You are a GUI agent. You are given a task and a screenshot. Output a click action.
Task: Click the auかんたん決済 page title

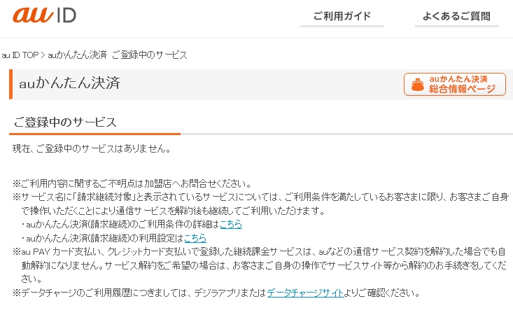69,83
